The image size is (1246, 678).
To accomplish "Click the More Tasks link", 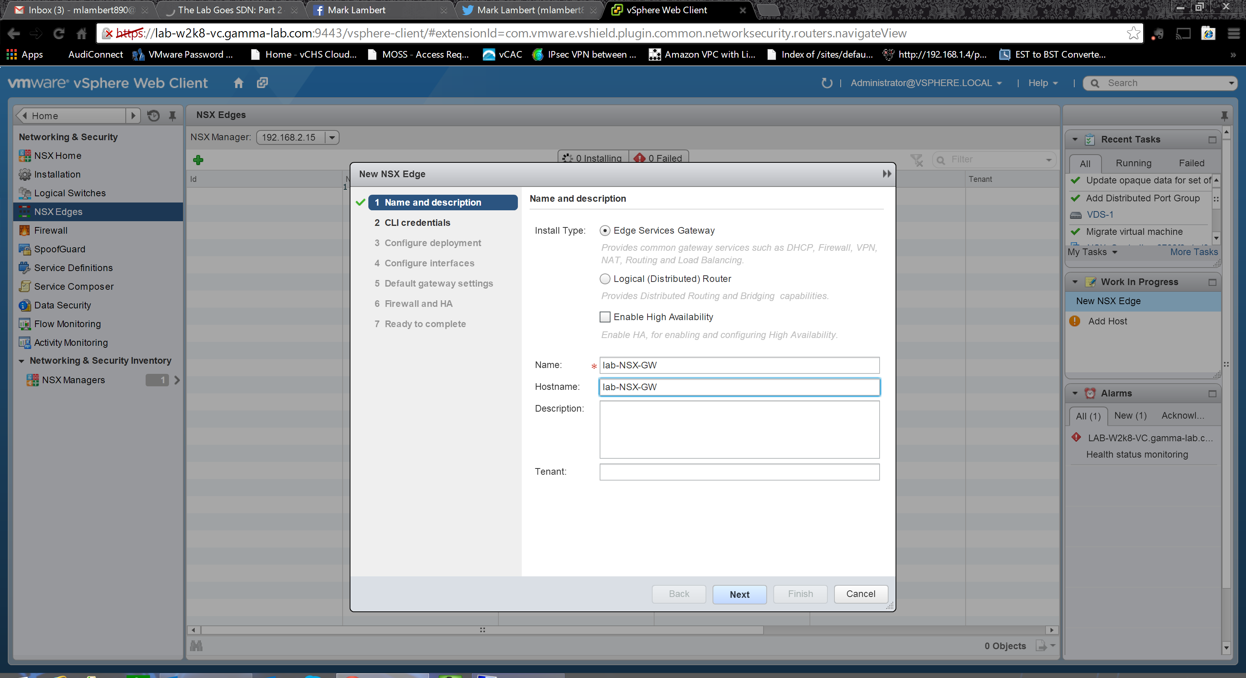I will point(1193,252).
